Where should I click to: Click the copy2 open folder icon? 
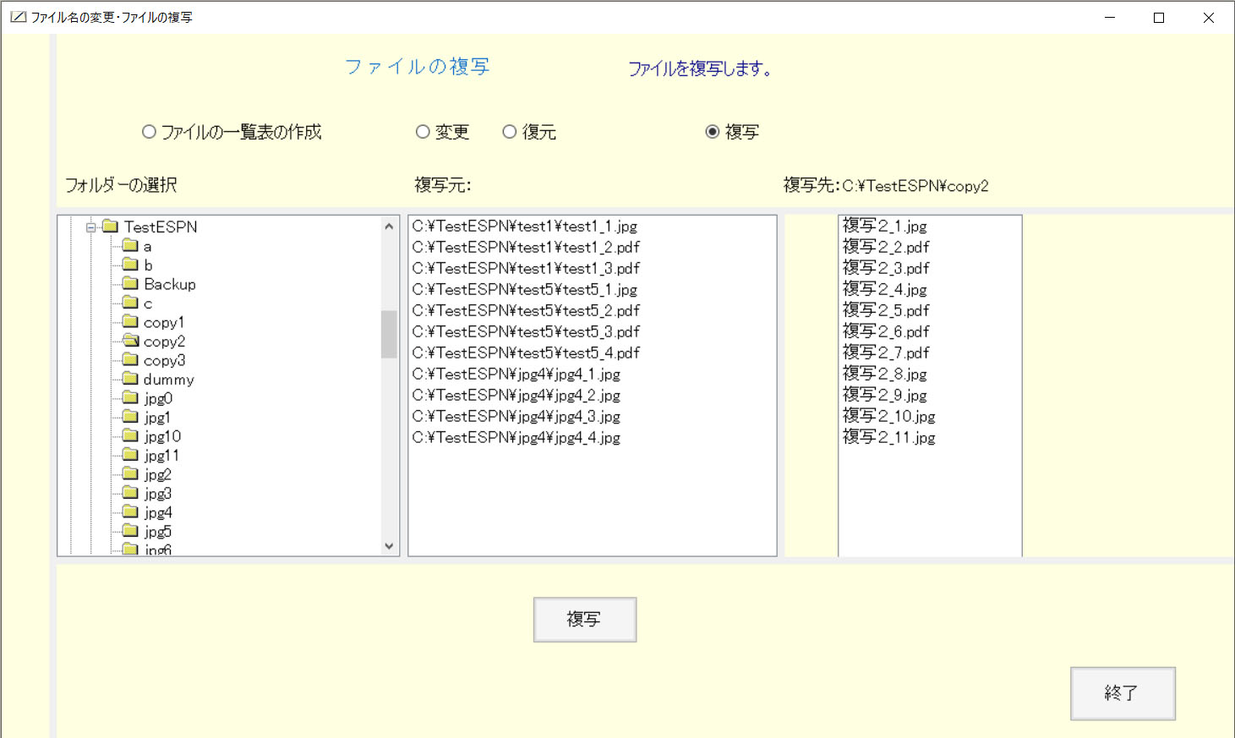click(x=130, y=341)
